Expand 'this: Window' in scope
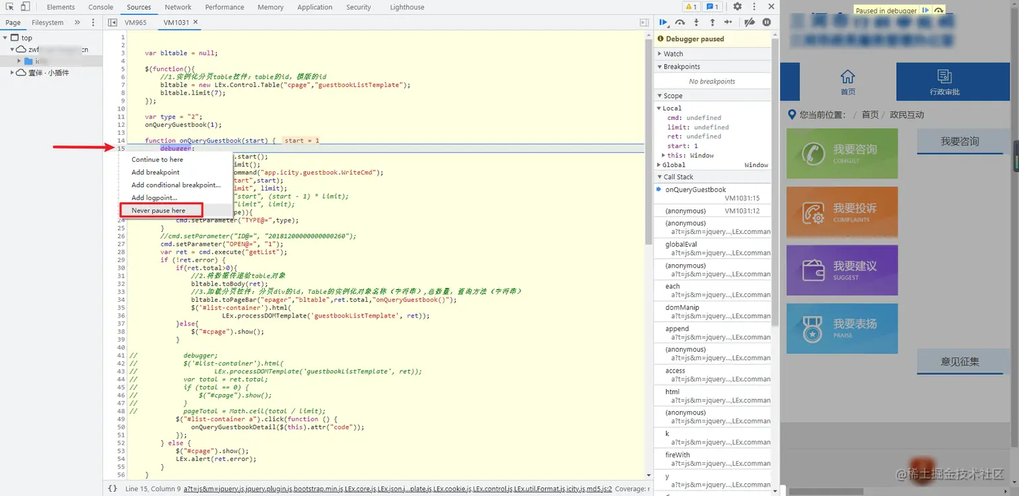This screenshot has height=496, width=1019. 665,155
